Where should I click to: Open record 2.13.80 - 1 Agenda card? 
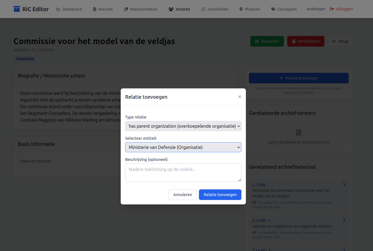299,228
